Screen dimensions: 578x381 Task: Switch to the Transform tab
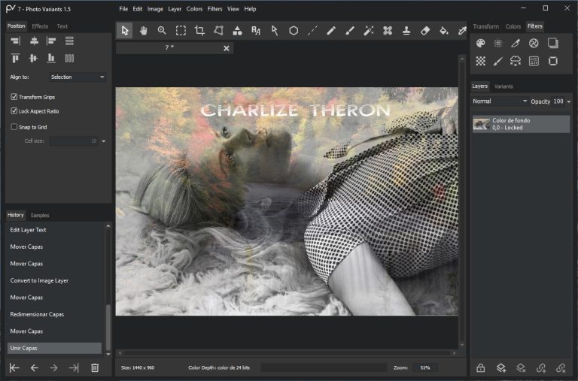[x=486, y=26]
